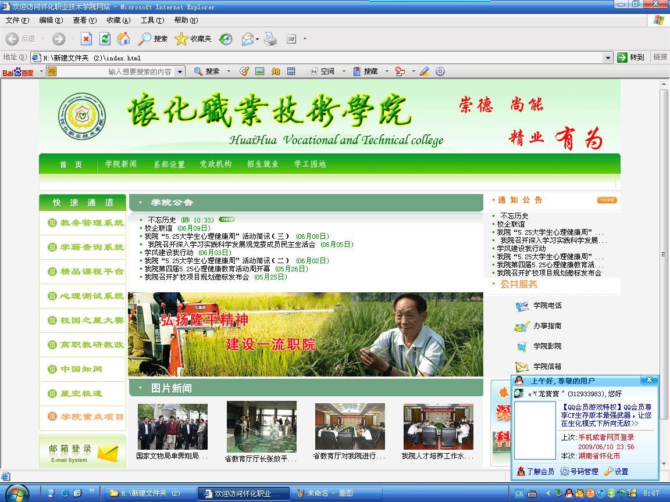The width and height of the screenshot is (670, 502).
Task: Click the first 图片新闻 photo thumbnail
Action: click(172, 426)
